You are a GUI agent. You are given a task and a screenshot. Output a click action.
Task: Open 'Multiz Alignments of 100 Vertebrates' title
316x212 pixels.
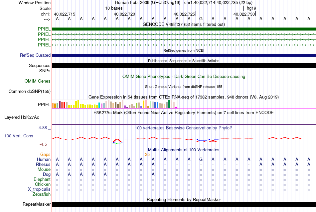click(184, 150)
